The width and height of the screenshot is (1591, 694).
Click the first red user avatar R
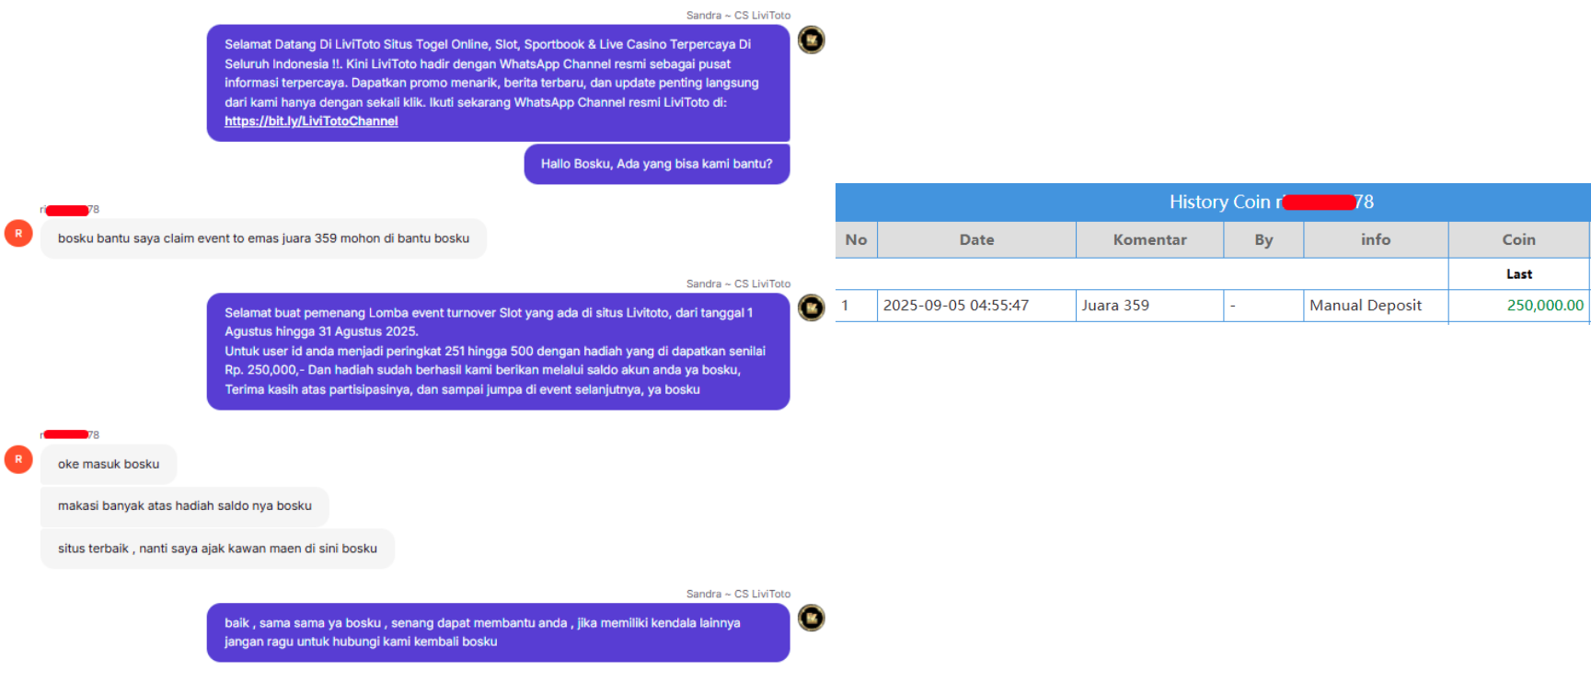[x=18, y=234]
